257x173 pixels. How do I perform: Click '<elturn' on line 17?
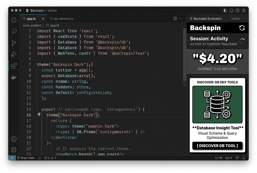[59, 120]
